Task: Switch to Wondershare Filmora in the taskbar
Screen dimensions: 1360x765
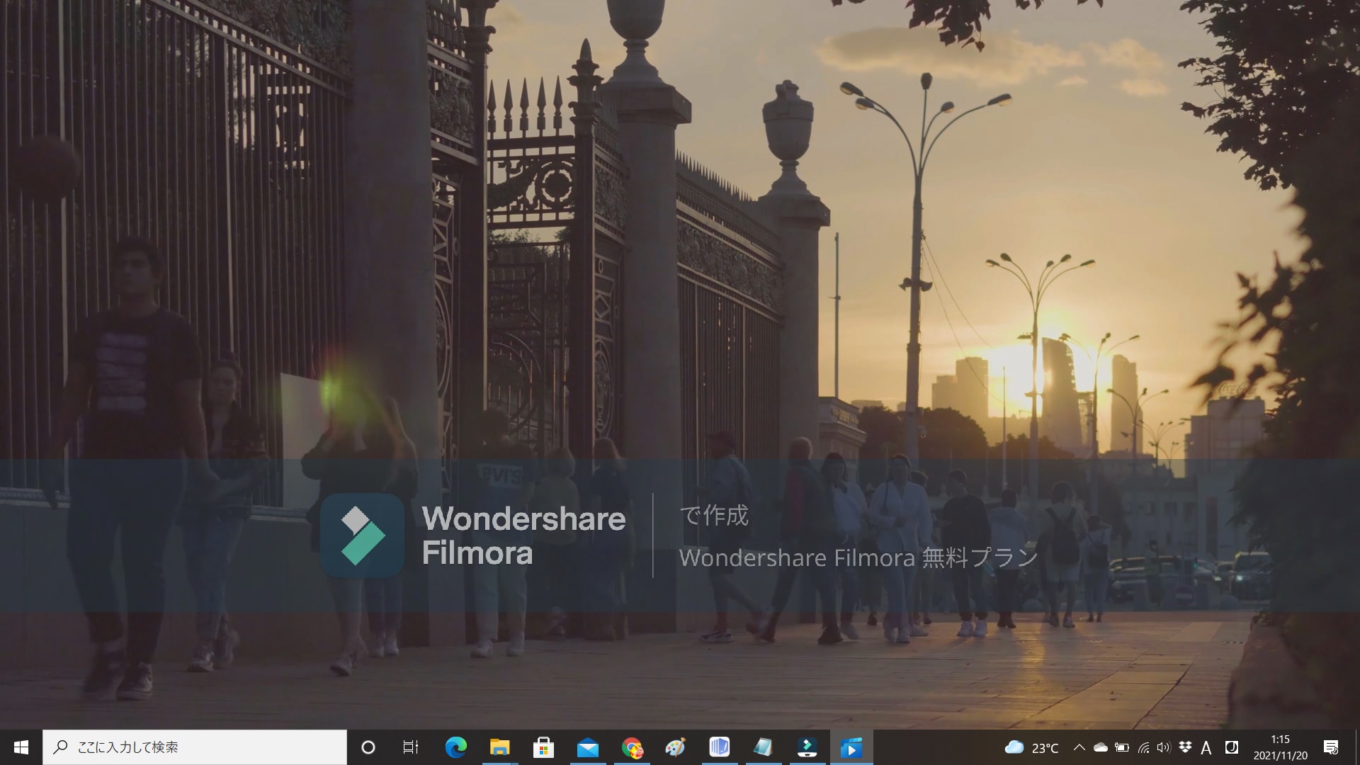Action: click(x=807, y=747)
